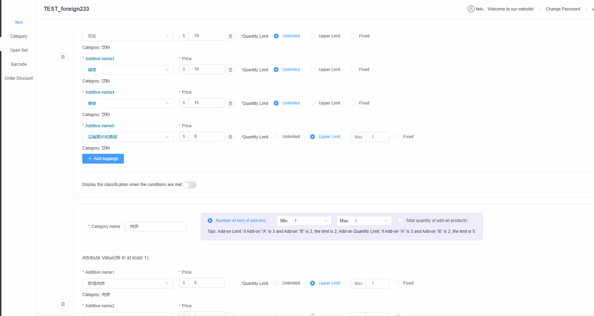Viewport: 594px width, 316px height.
Task: Click plus icon in 可乐 name field
Action: (167, 36)
